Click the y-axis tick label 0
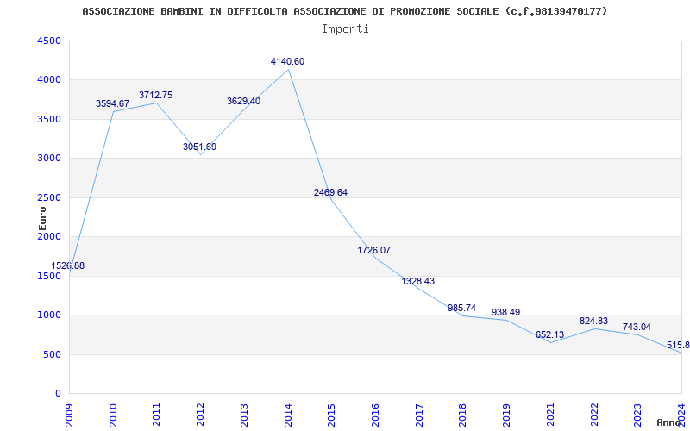 [59, 394]
